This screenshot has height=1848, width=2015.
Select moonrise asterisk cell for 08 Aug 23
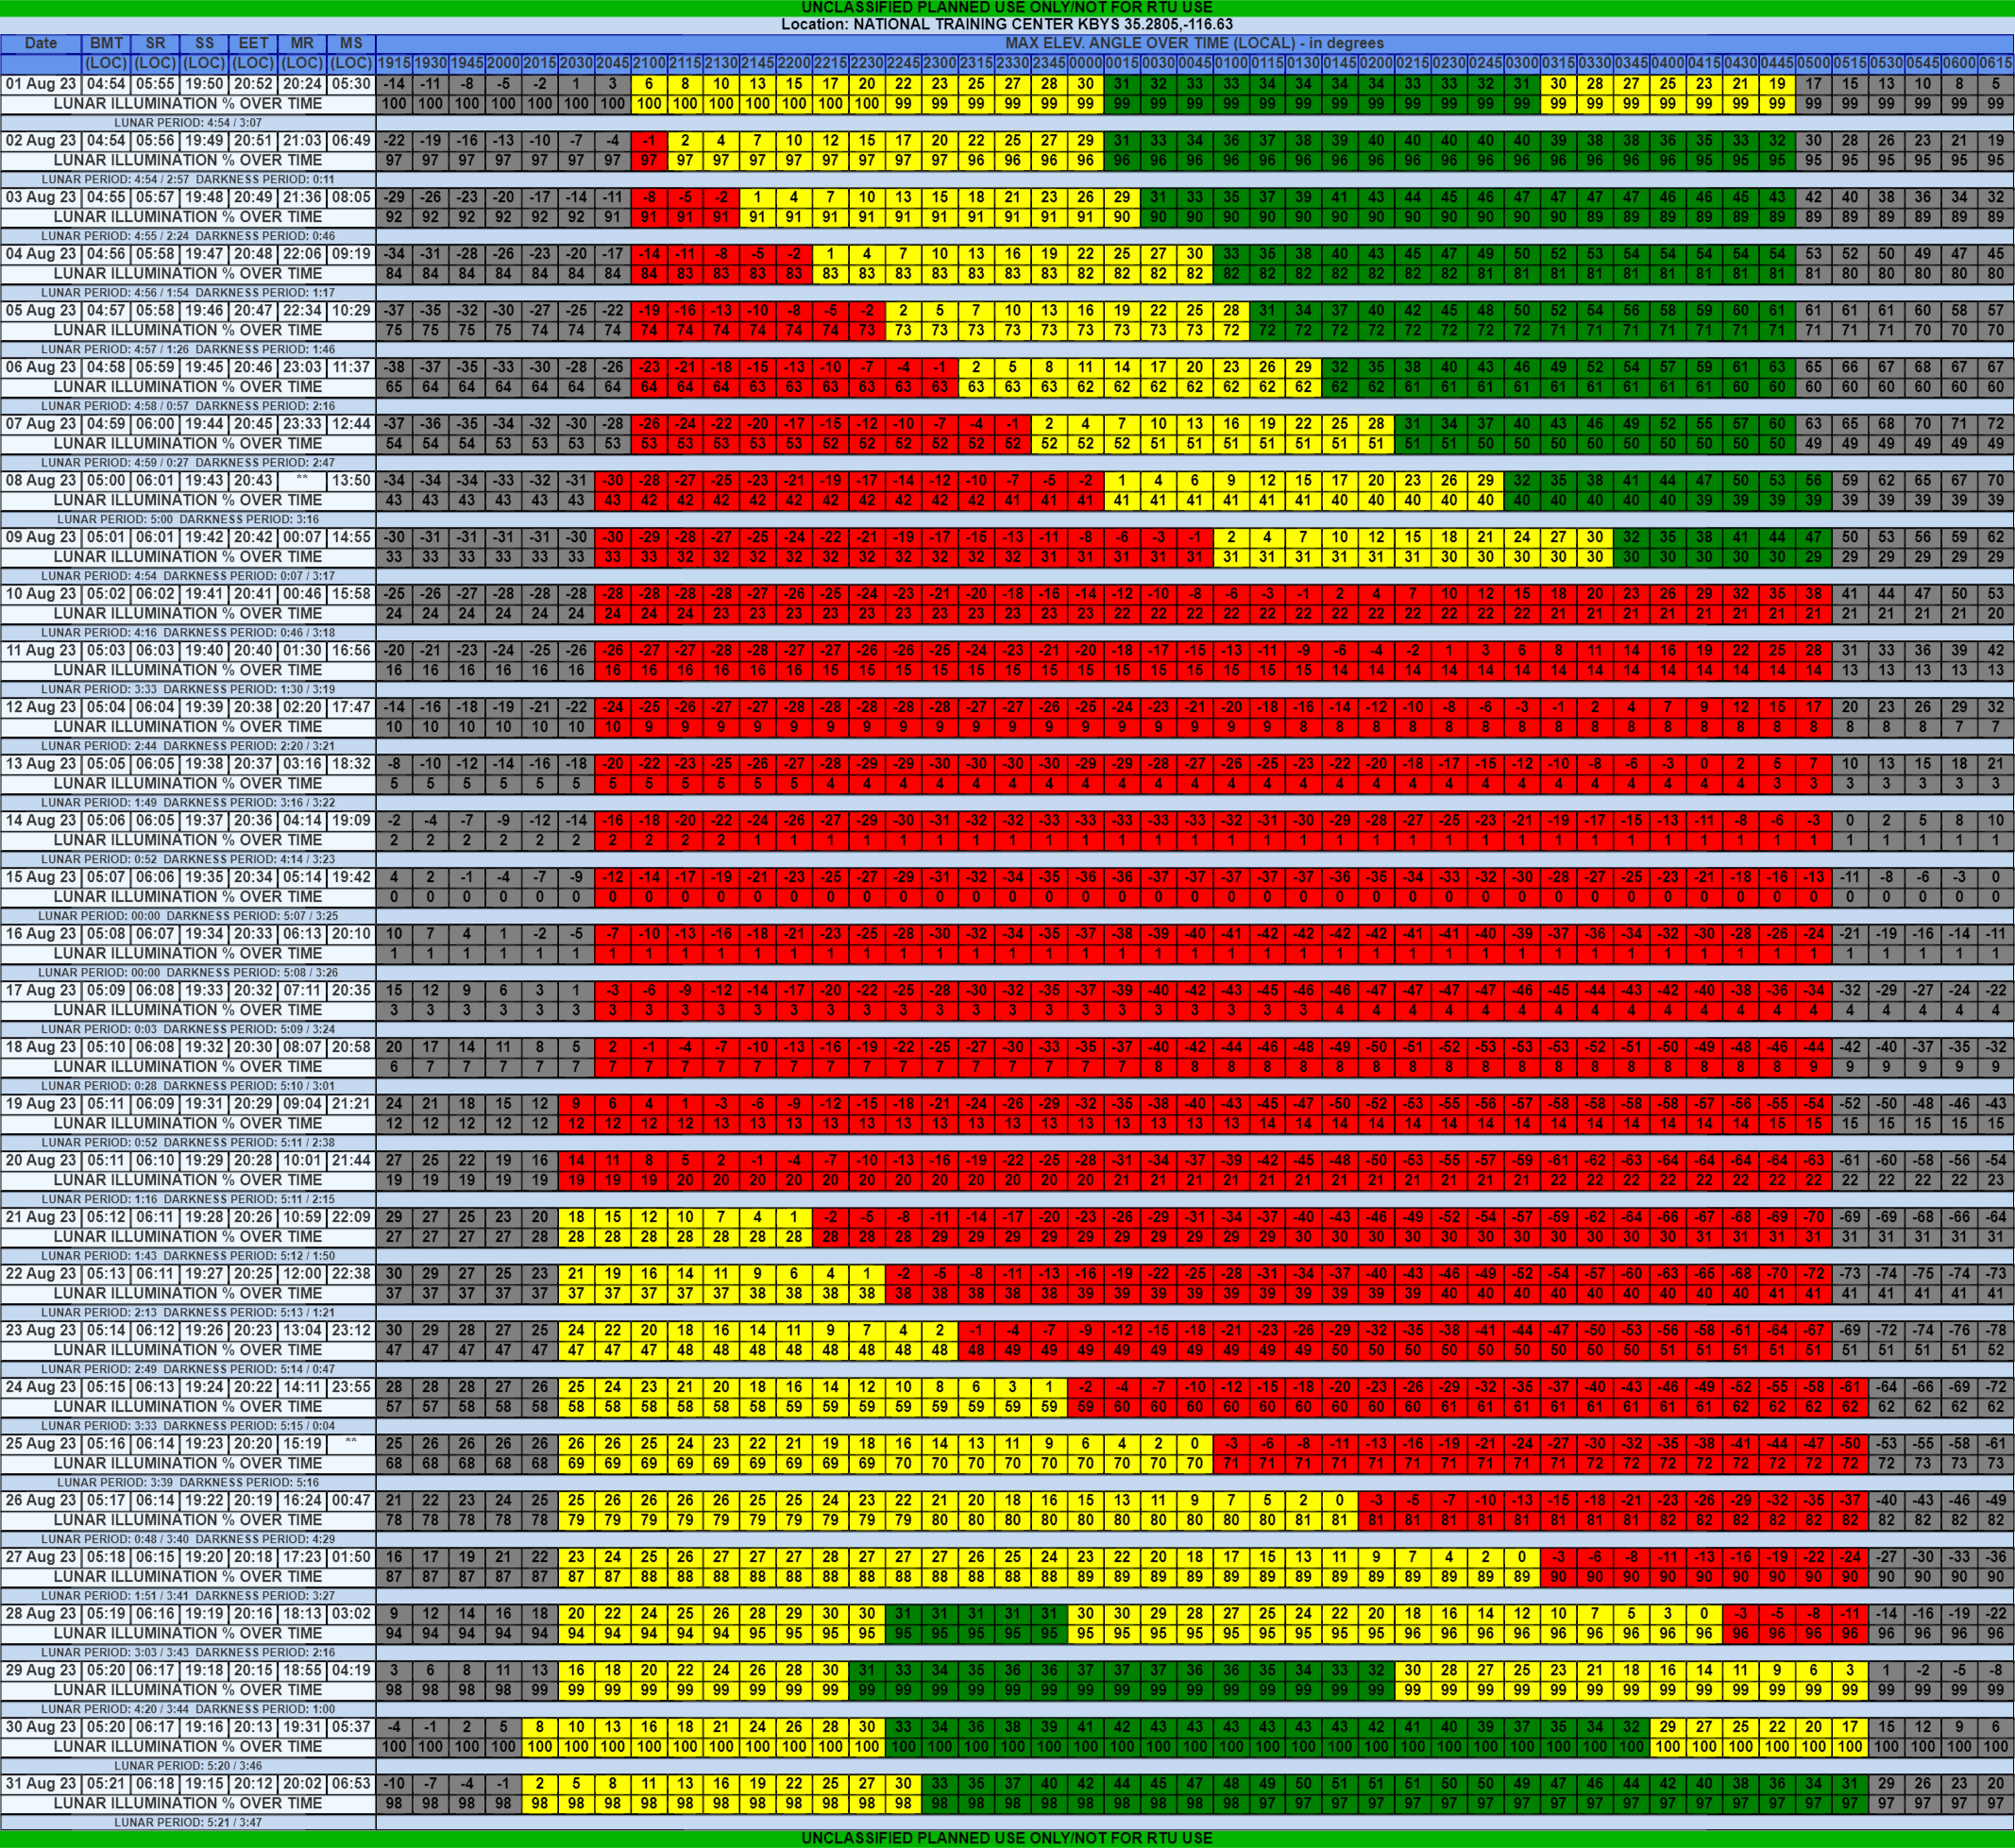point(302,480)
